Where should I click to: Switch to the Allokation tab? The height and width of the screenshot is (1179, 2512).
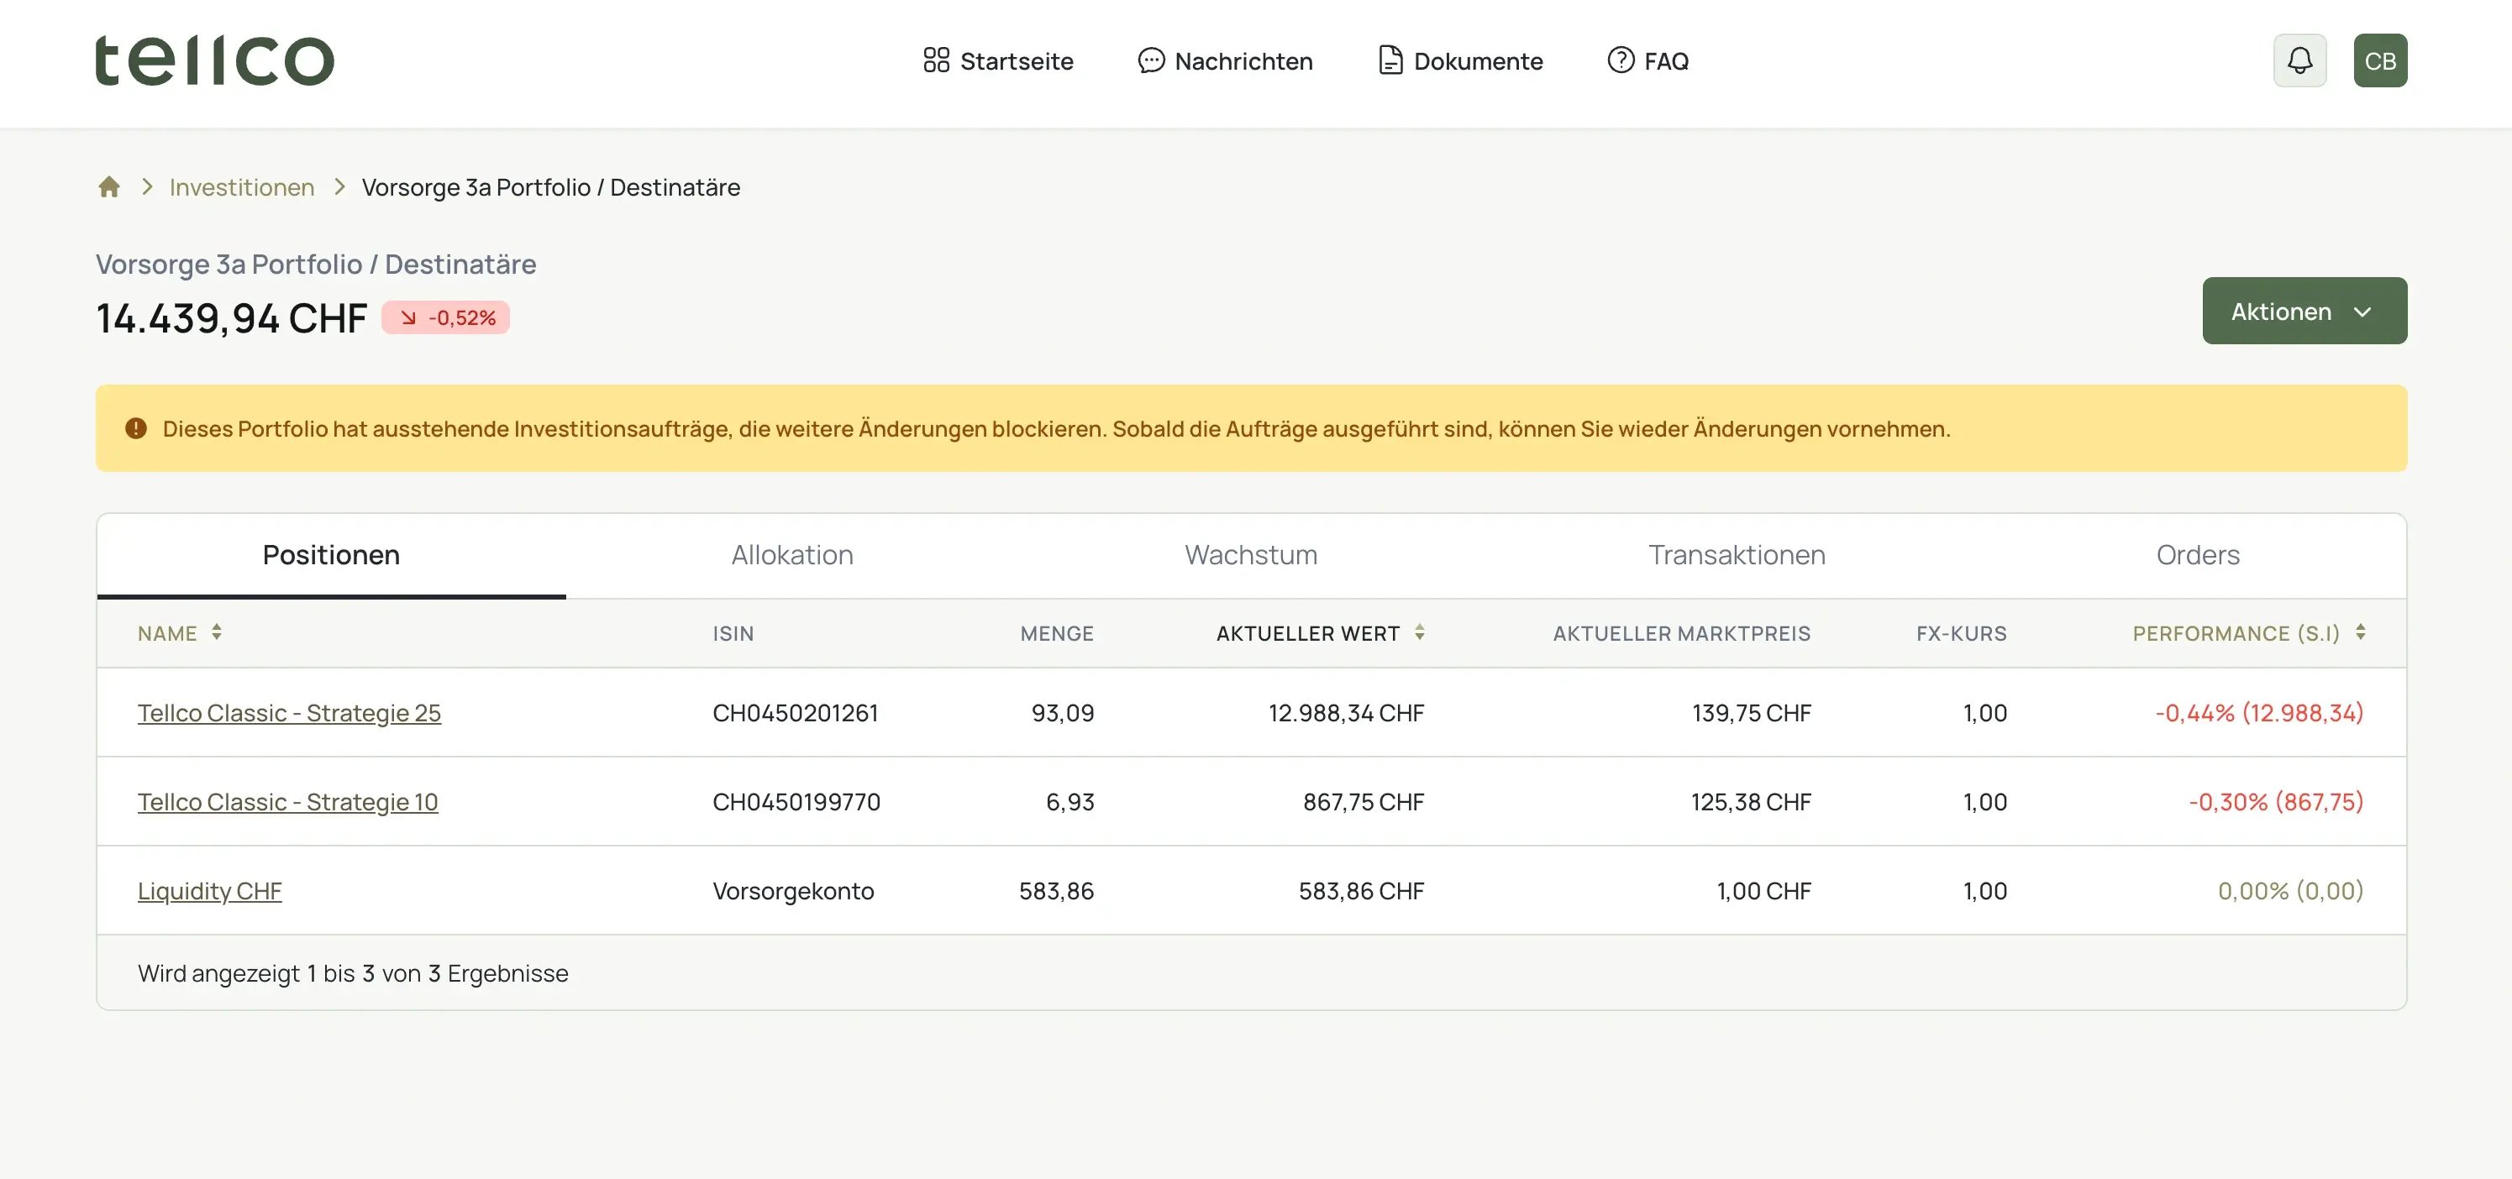(x=791, y=555)
